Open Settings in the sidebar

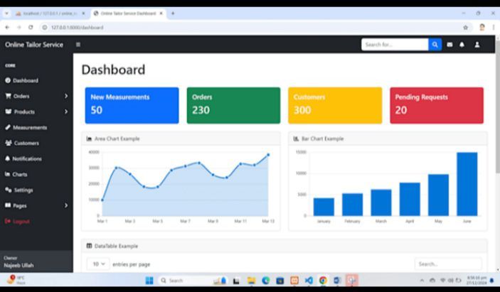23,190
